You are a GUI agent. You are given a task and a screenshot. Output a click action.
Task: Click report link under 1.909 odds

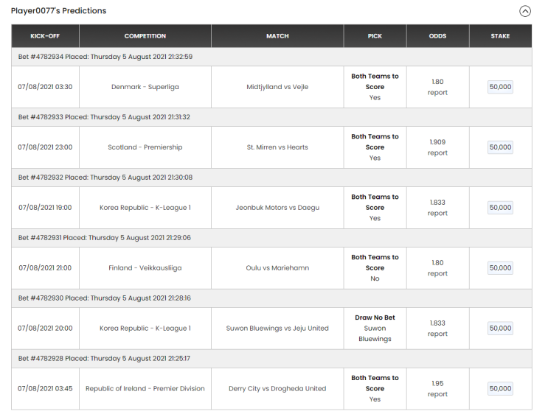point(437,153)
